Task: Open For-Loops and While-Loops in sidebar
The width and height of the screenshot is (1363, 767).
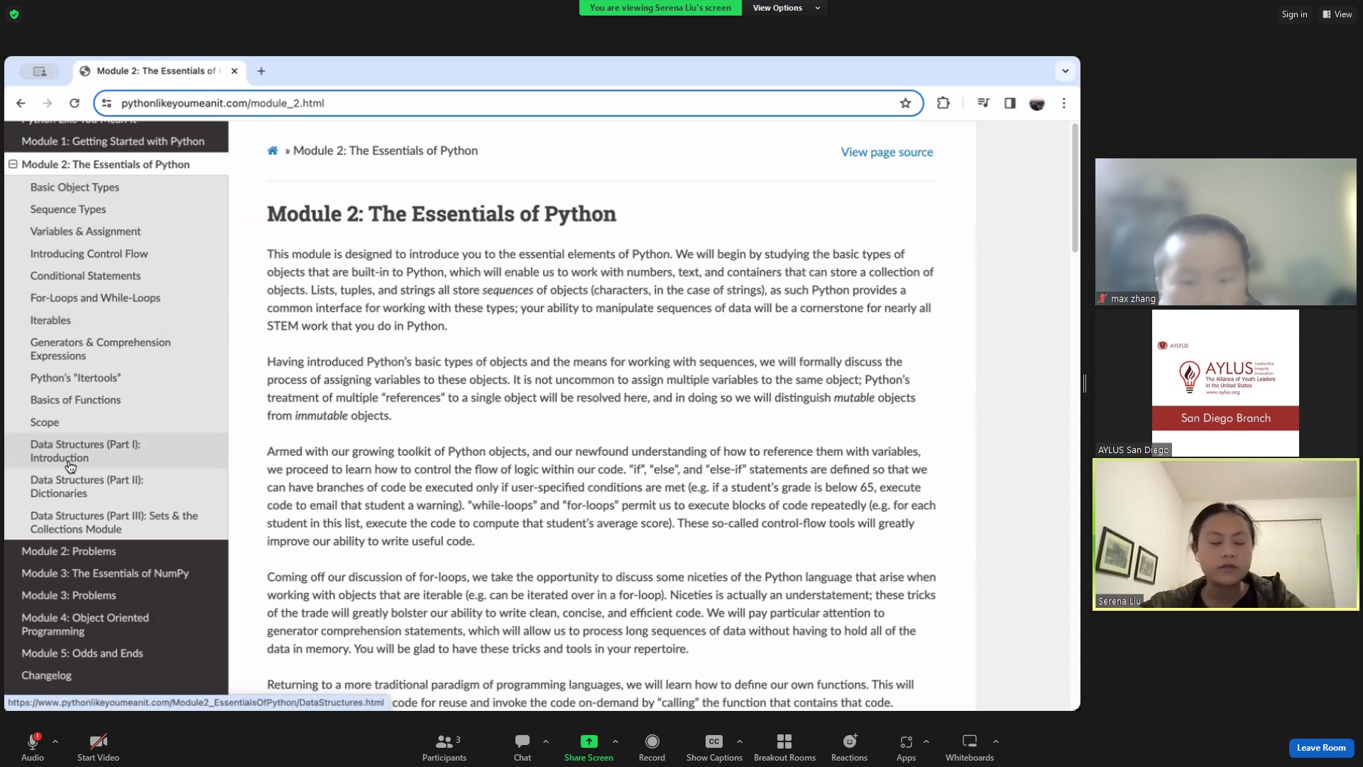Action: click(95, 298)
